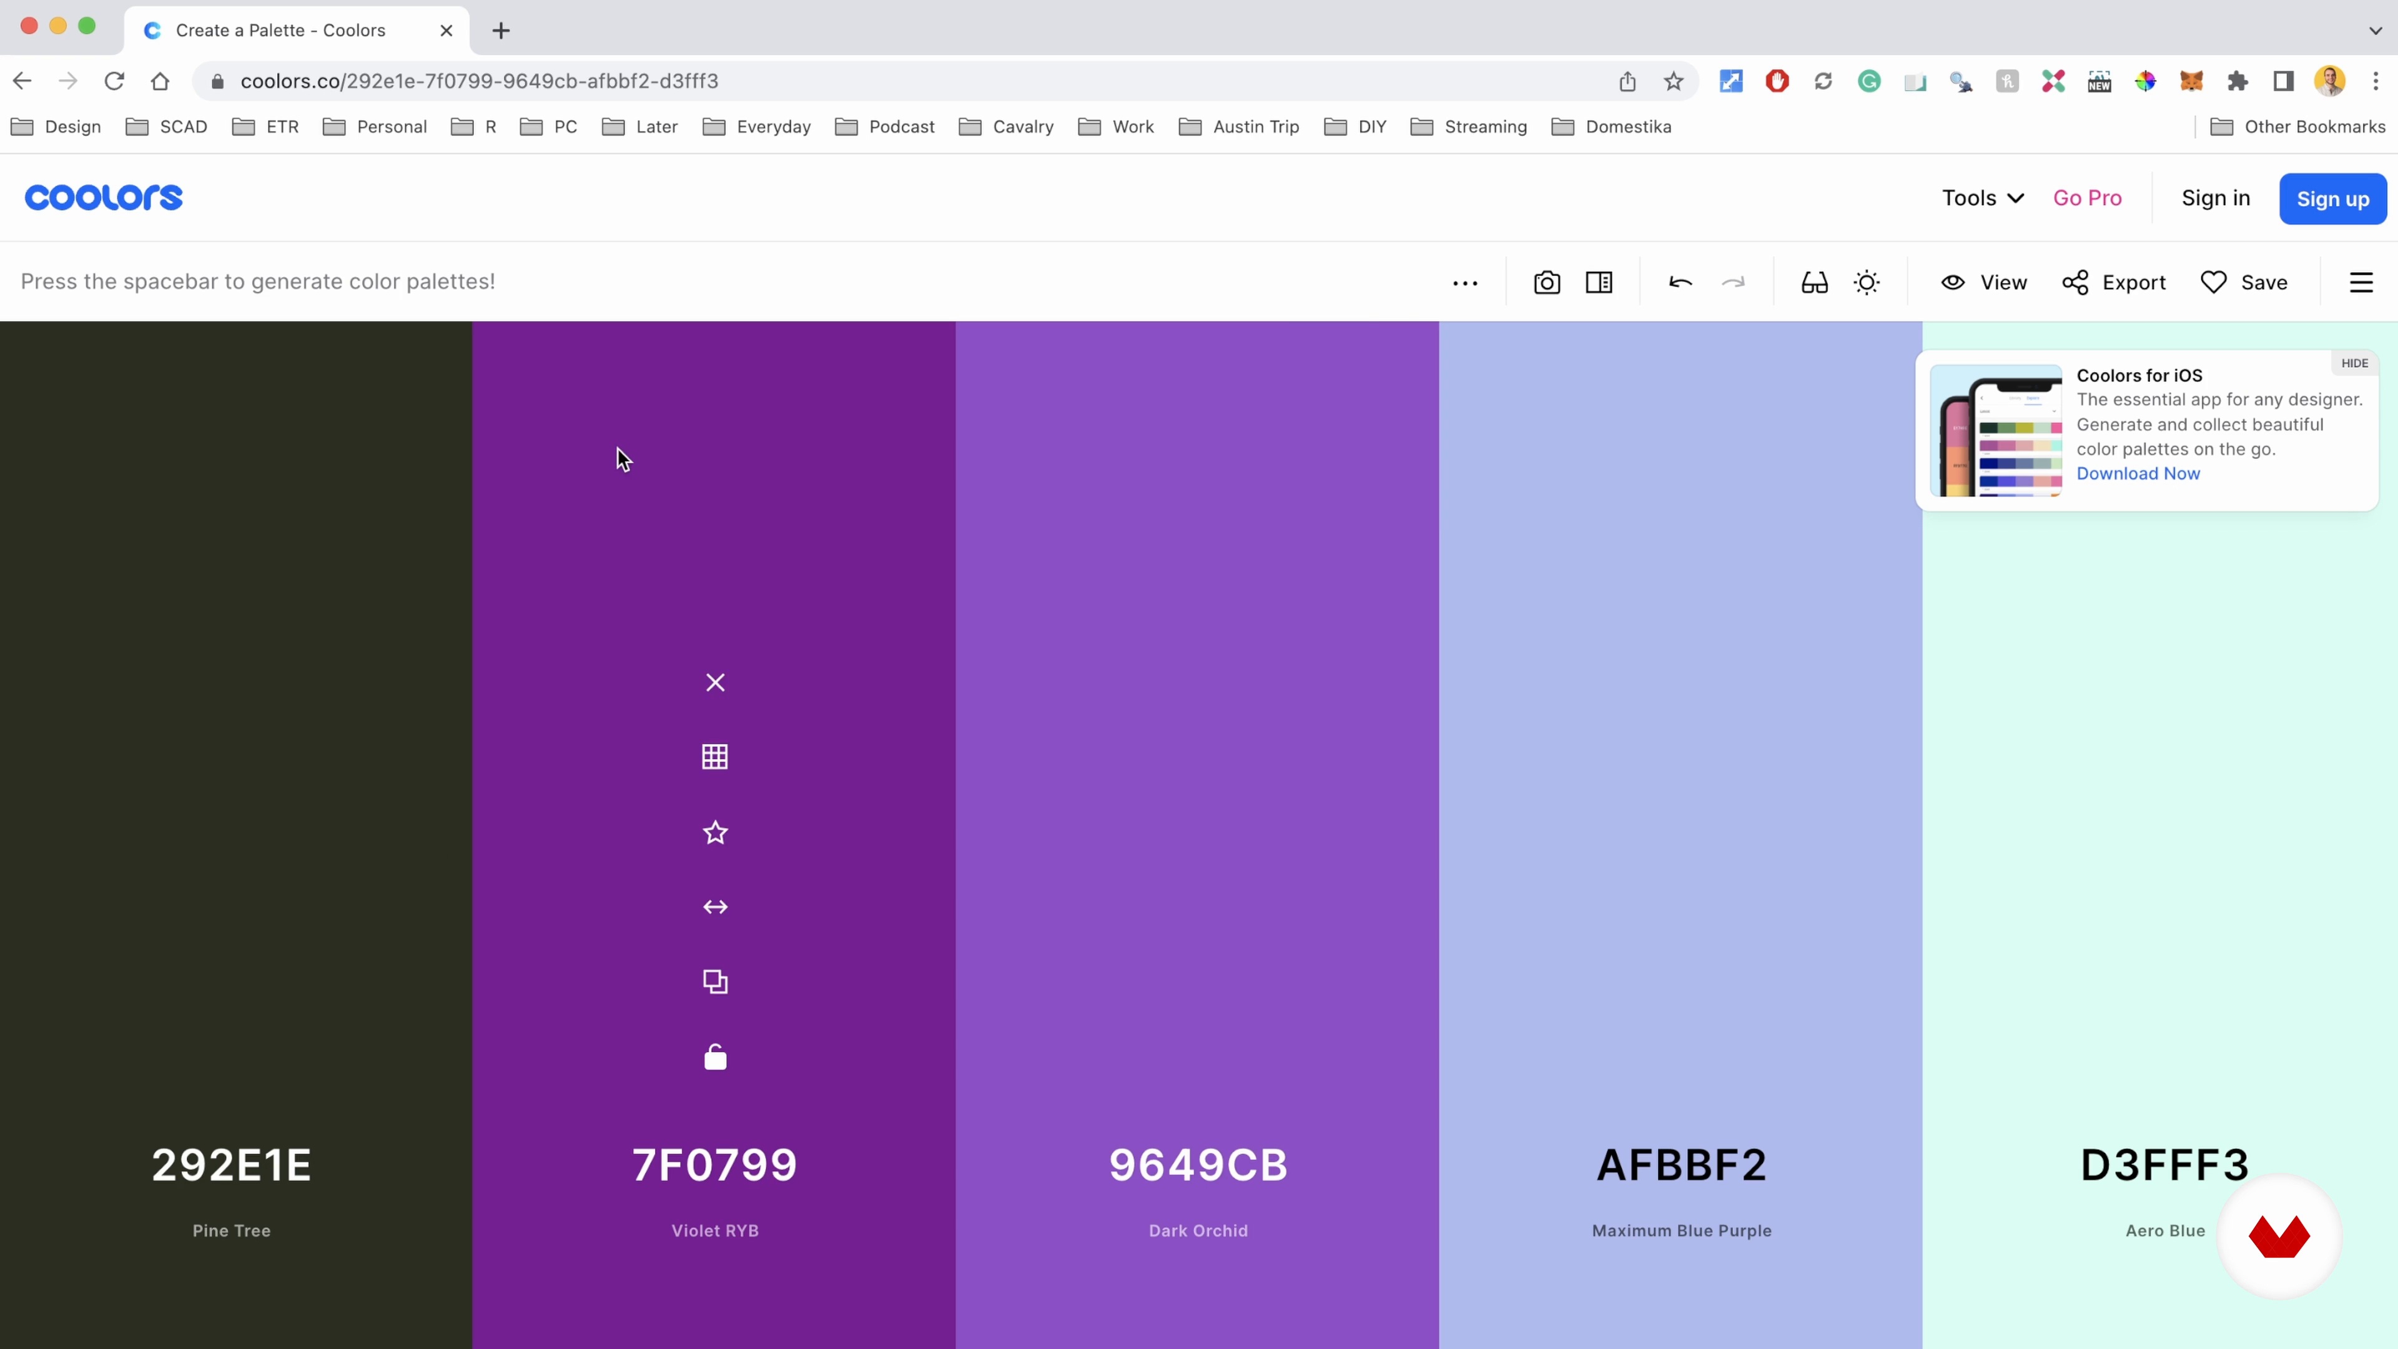Open the Cavalry bookmarks folder
This screenshot has height=1349, width=2398.
1006,127
